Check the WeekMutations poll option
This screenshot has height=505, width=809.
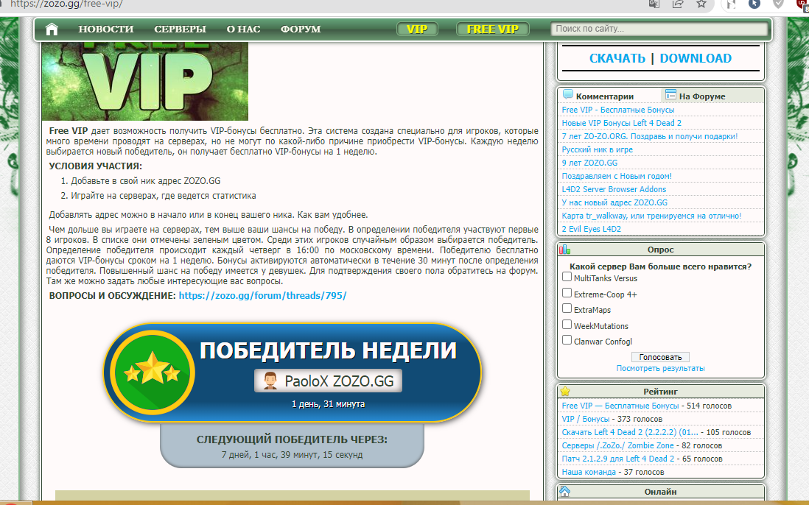[x=567, y=325]
